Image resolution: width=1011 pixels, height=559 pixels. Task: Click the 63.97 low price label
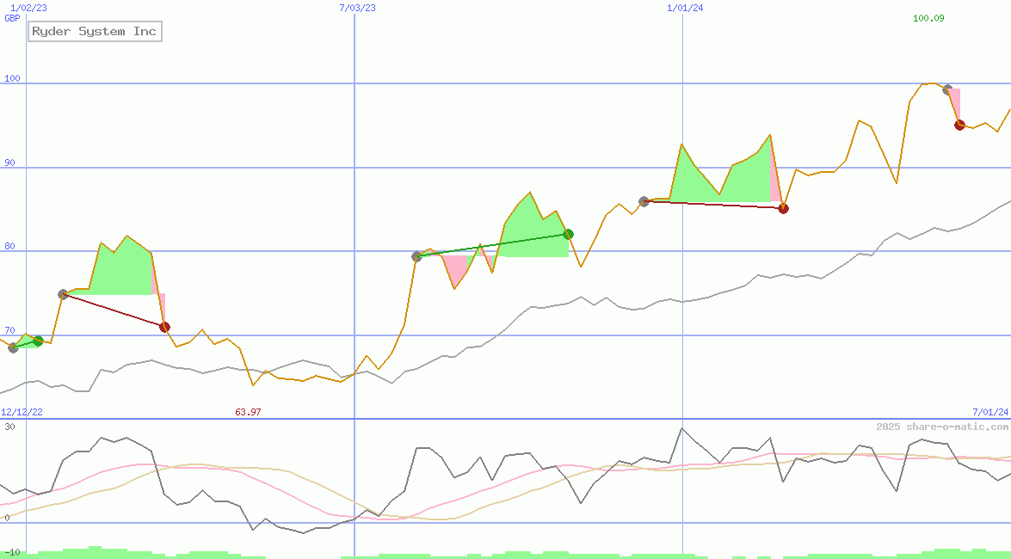pos(248,412)
